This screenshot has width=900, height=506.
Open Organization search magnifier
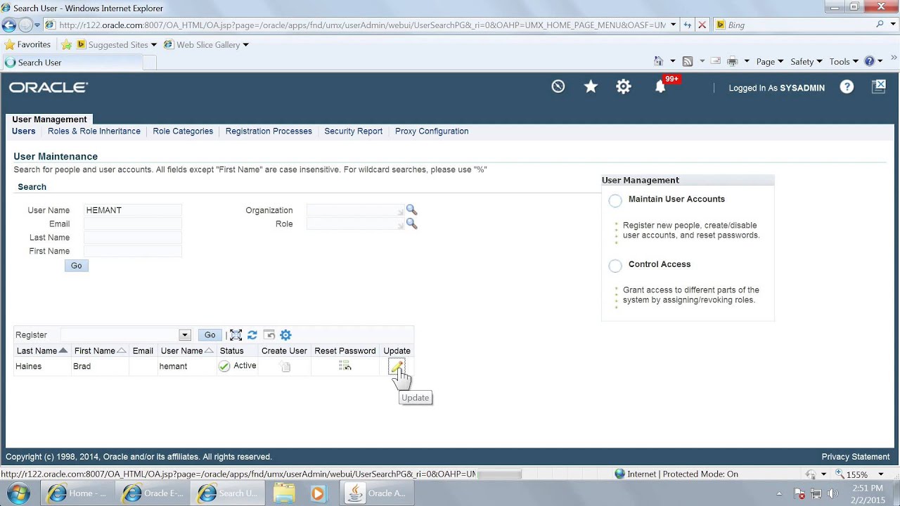coord(411,209)
